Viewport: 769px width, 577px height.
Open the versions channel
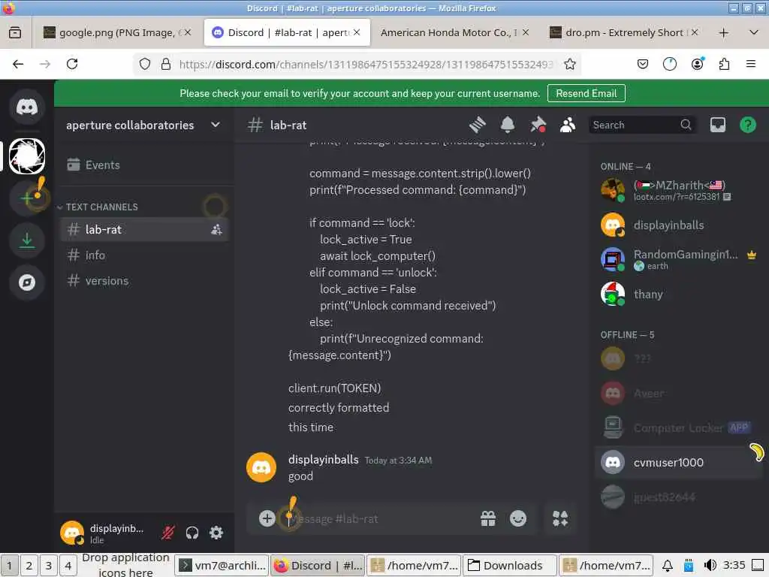144,281
